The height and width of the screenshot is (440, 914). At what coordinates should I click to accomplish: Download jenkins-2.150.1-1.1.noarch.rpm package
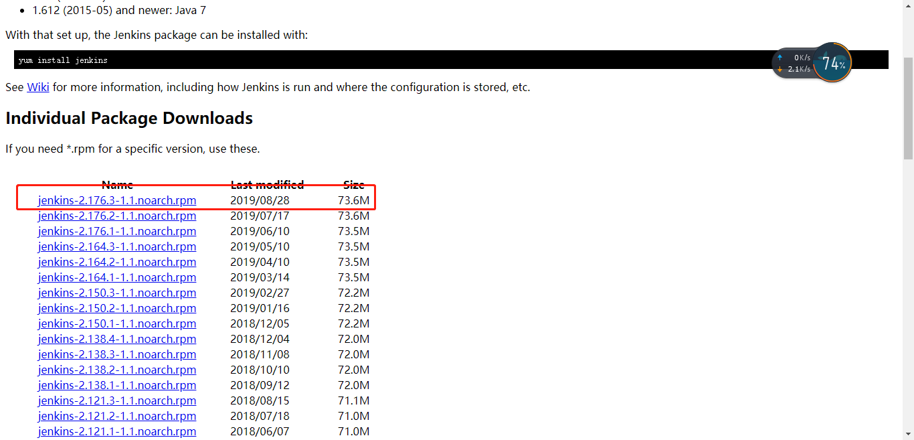[x=116, y=323]
